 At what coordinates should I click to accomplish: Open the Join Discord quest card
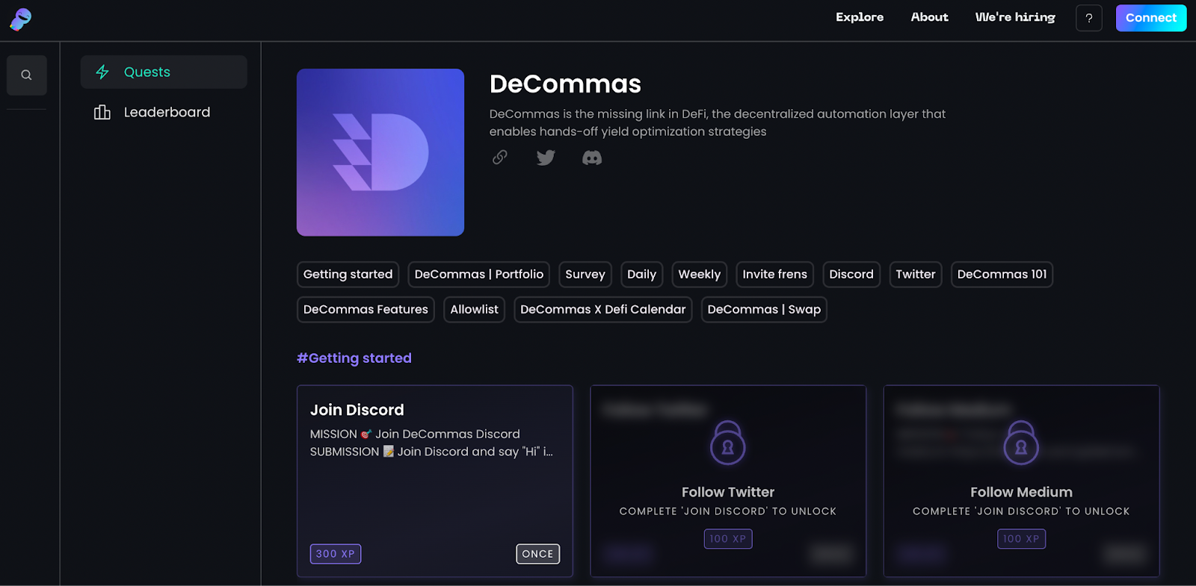[x=435, y=481]
